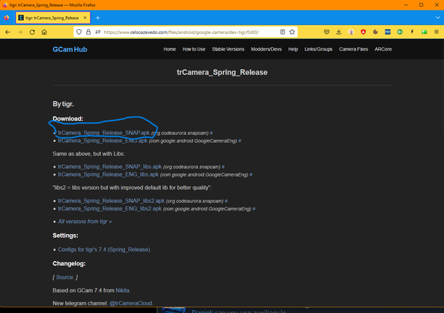Click the # anchor after ENG.apk
444x313 pixels.
pos(239,141)
